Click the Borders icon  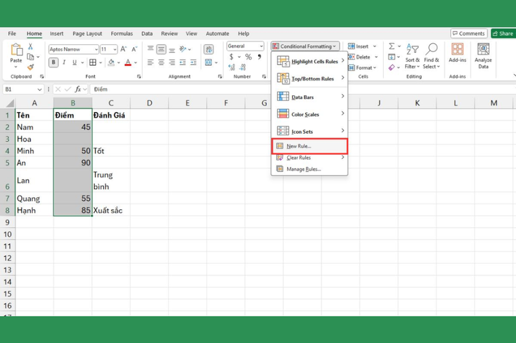click(93, 62)
